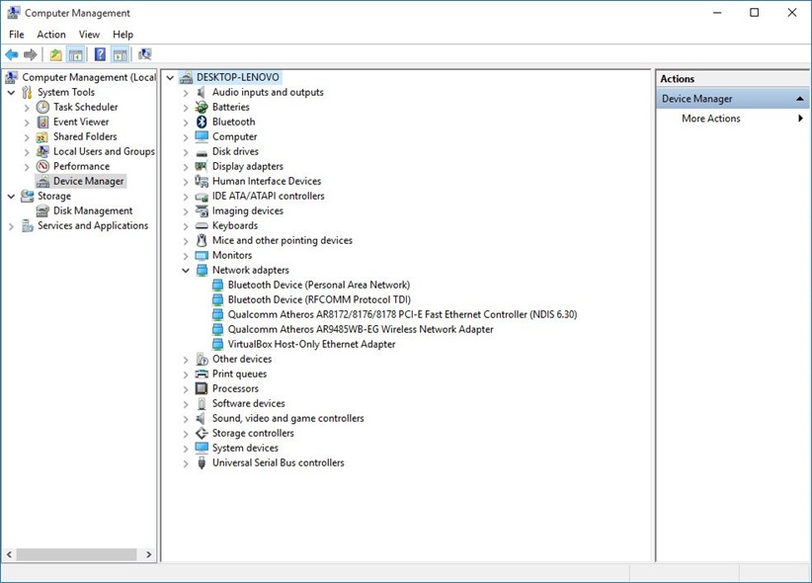Click the blue Help question mark icon

100,54
